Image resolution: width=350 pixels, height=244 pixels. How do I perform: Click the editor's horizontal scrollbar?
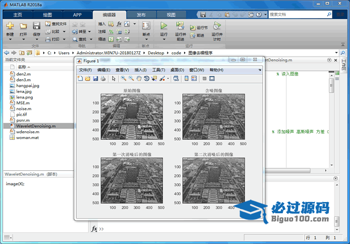(x=288, y=171)
